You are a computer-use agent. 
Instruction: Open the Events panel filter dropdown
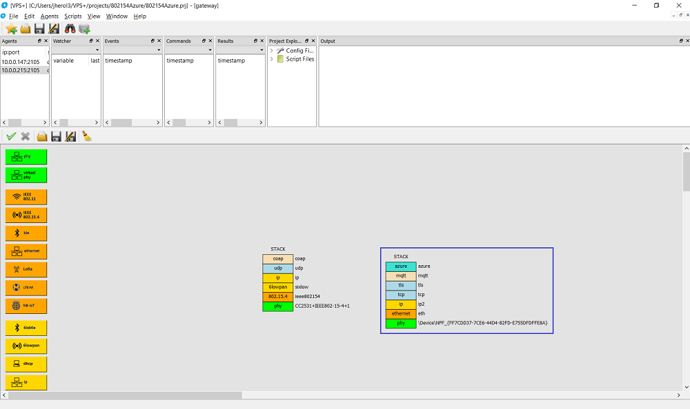coord(158,50)
